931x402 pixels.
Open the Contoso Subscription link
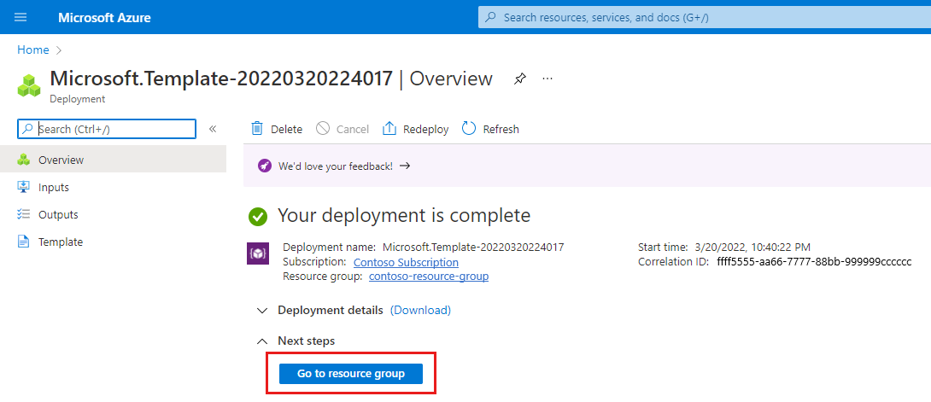(406, 262)
